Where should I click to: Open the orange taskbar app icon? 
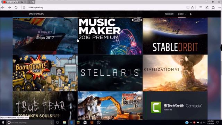[x=92, y=123]
